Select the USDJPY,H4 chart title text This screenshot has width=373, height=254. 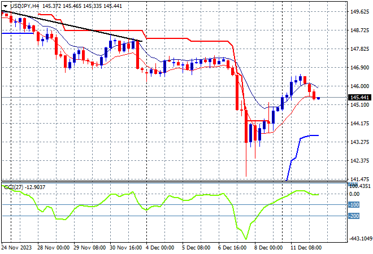point(24,6)
